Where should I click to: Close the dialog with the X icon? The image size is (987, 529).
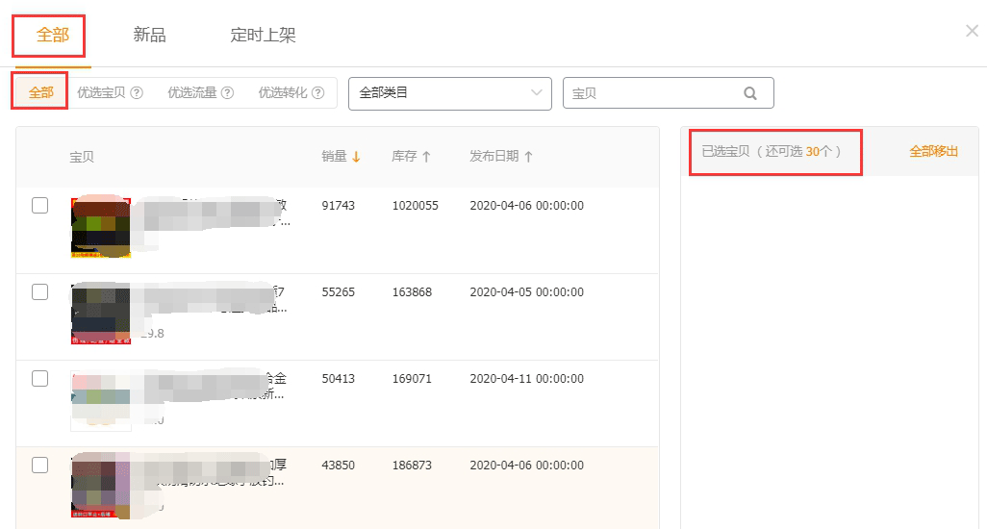pos(972,31)
